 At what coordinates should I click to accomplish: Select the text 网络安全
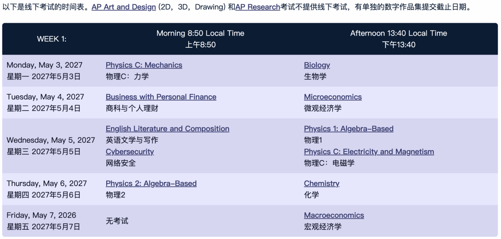point(121,164)
